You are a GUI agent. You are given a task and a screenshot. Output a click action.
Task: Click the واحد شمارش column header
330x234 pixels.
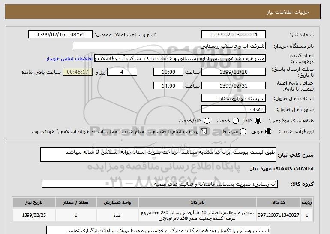[117, 202]
